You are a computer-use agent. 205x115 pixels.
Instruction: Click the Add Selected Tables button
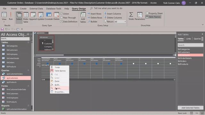(x=191, y=108)
